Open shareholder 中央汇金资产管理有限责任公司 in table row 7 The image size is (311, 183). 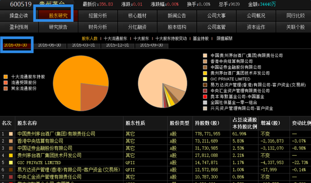(49, 177)
